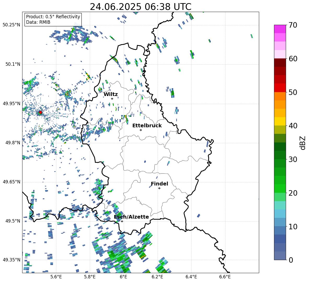This screenshot has width=309, height=282.
Task: Click the title 24.06.2025 06:38 UTC
Action: pos(140,7)
